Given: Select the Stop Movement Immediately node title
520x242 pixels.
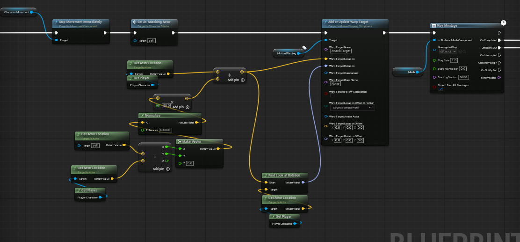Looking at the screenshot, I should click(80, 22).
